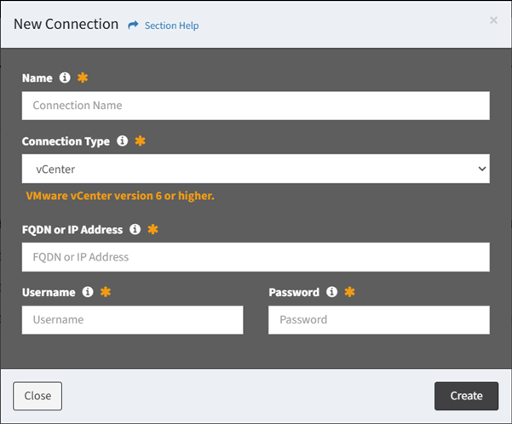Viewport: 512px width, 424px height.
Task: Click the info icon next to Password
Action: [x=331, y=292]
